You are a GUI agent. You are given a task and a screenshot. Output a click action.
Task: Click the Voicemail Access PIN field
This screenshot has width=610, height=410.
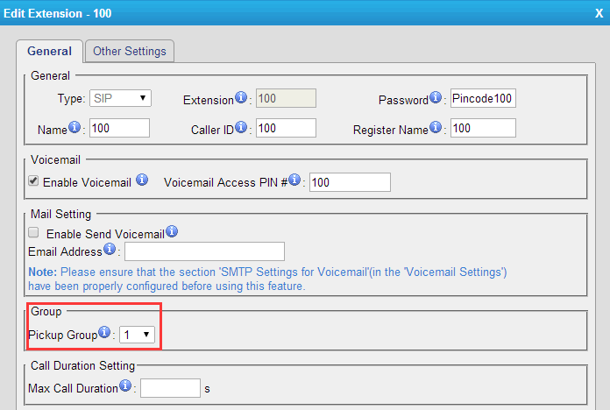[350, 182]
